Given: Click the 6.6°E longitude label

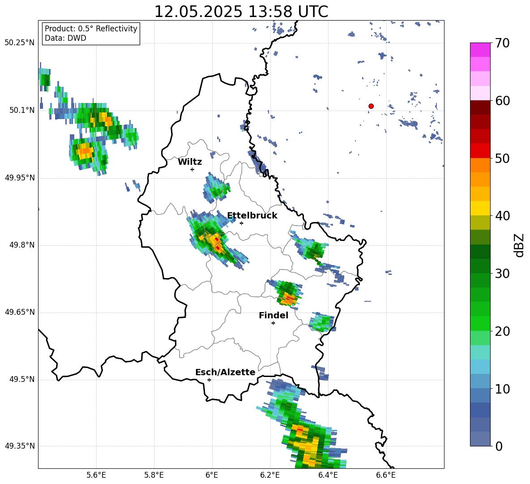Looking at the screenshot, I should tap(386, 475).
